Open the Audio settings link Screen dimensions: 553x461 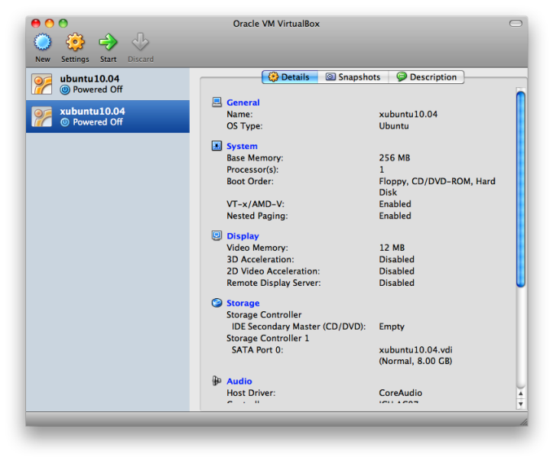(239, 381)
